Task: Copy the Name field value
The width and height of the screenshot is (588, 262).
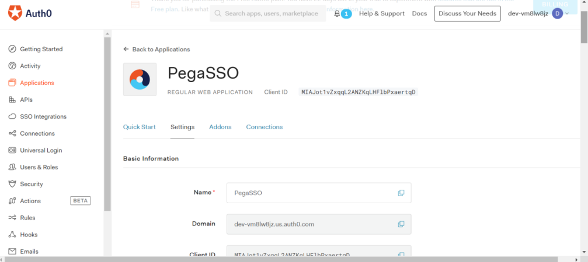Action: pos(401,193)
